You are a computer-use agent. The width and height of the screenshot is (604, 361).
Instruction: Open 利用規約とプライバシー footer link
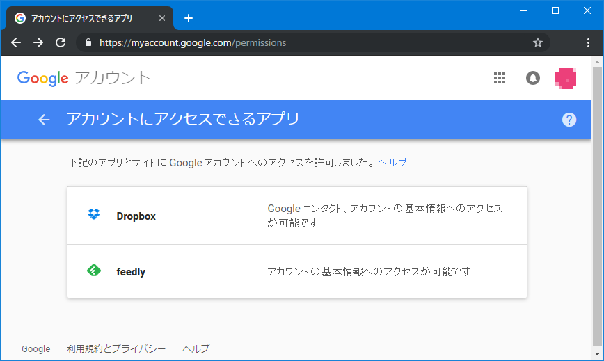coord(116,348)
